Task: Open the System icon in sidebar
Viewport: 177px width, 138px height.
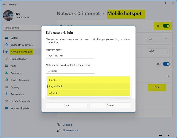Action: (6, 38)
